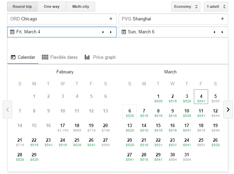
Task: Go to previous months in calendar
Action: click(7, 109)
